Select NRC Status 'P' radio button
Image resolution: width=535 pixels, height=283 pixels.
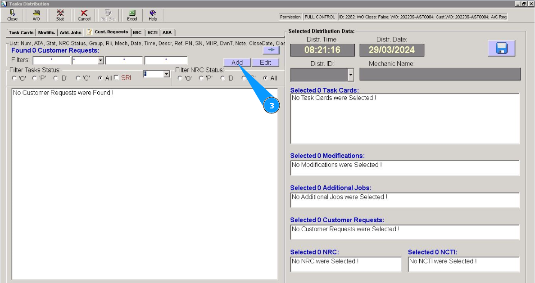coord(201,78)
